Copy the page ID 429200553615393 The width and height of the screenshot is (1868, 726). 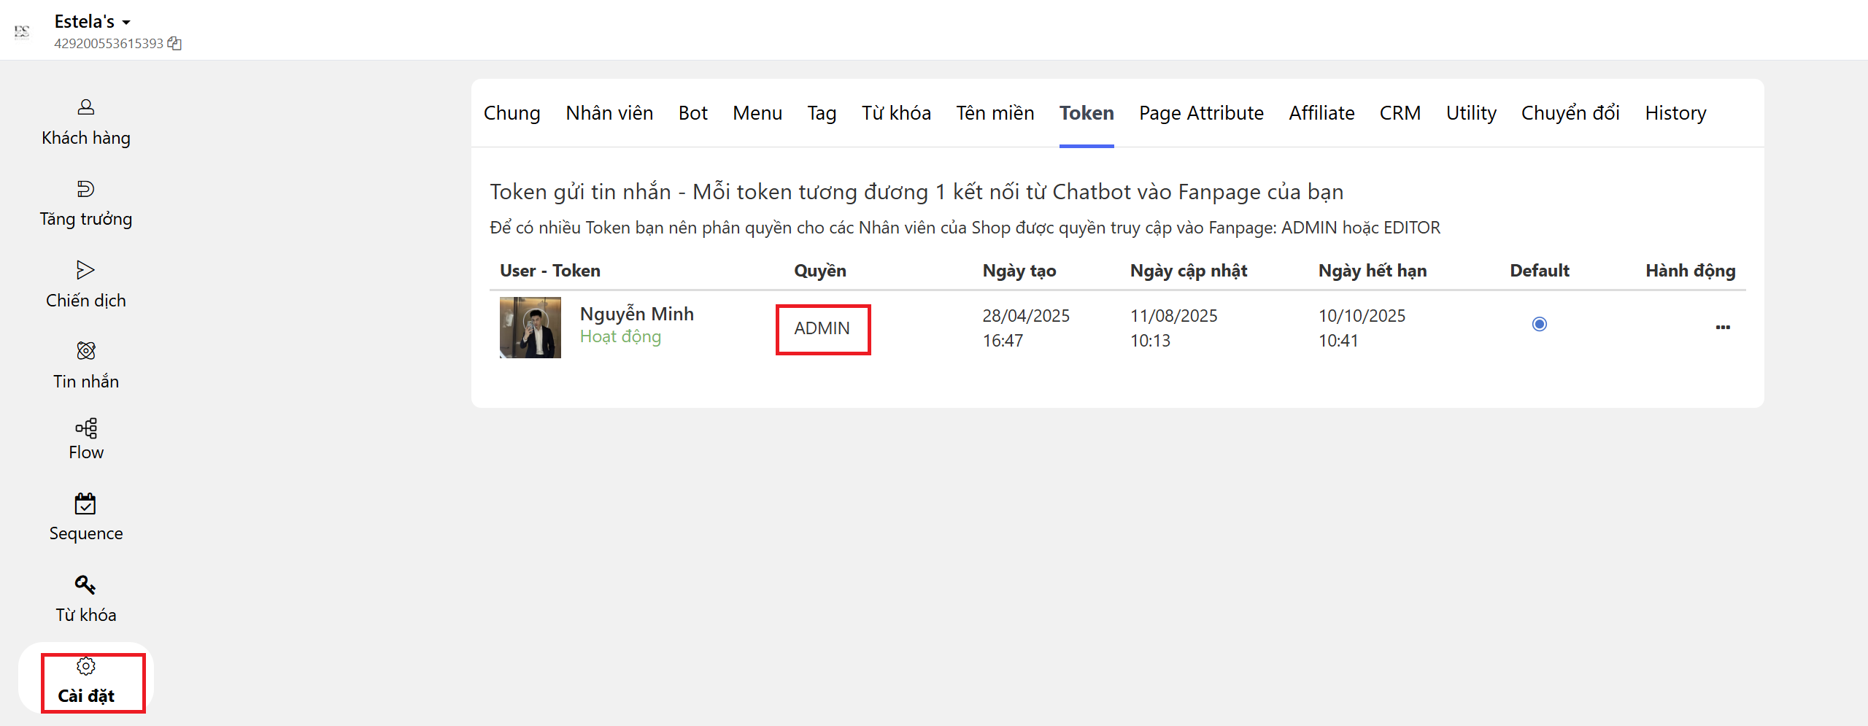(174, 43)
